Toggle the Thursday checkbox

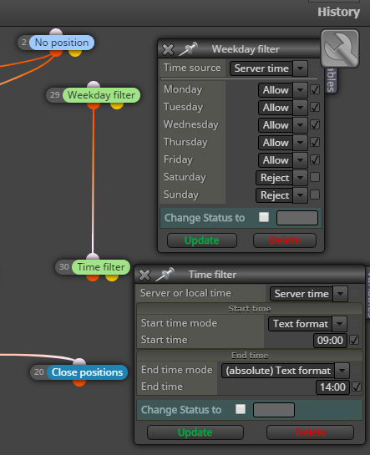pyautogui.click(x=315, y=142)
